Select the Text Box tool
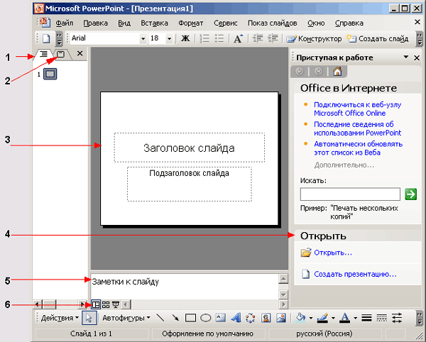 pos(221,318)
